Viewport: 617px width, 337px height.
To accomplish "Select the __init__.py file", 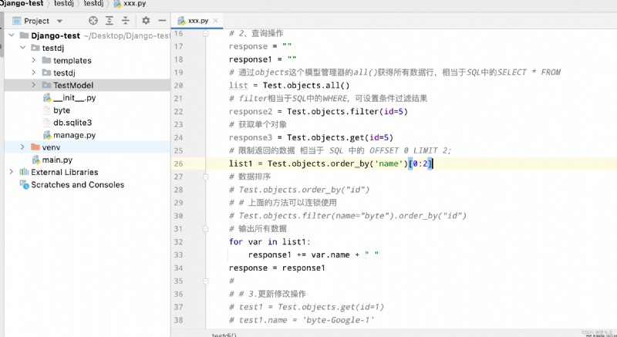I will [x=74, y=98].
